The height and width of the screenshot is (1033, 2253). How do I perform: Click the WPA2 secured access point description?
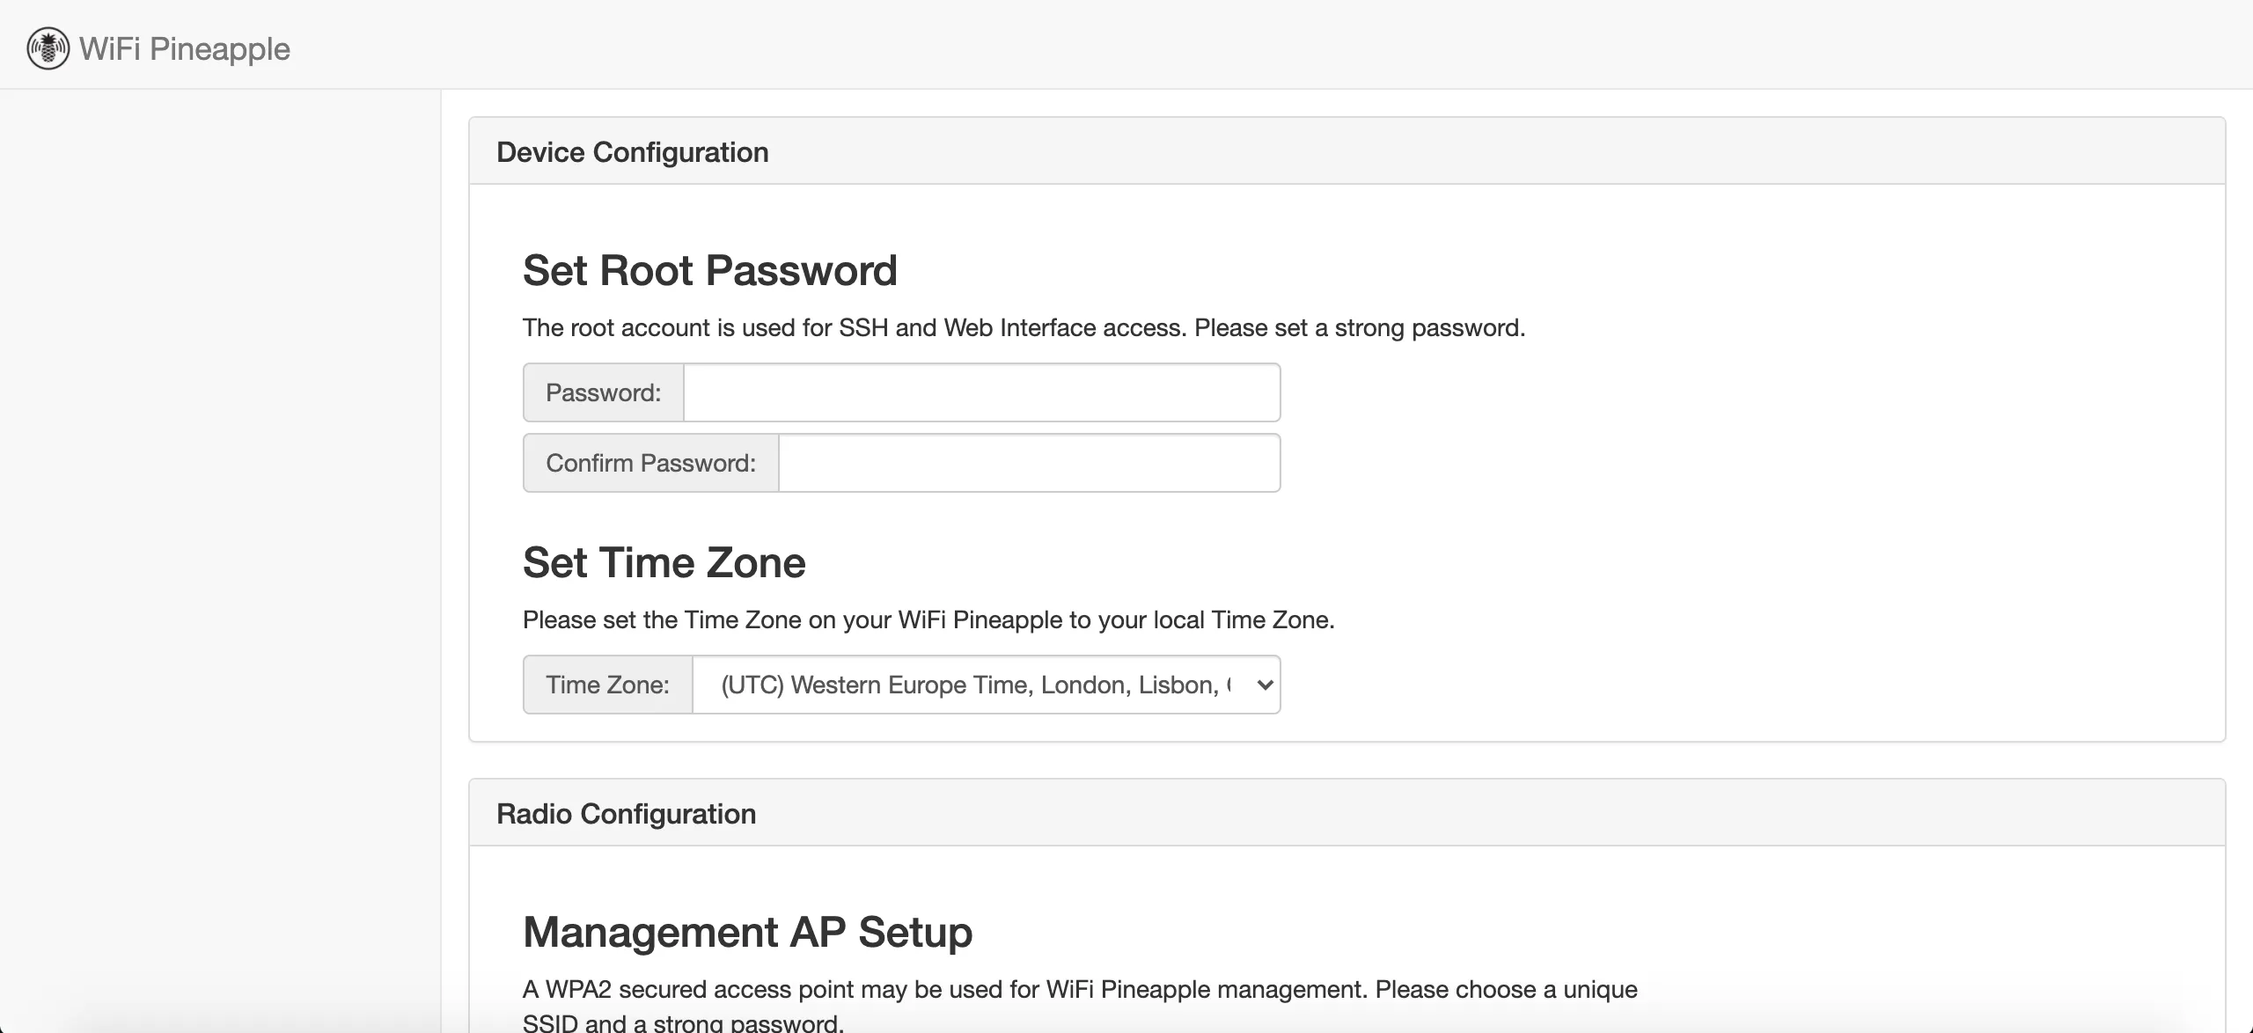1080,1005
